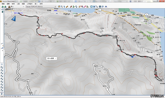165x98 pixels.
Task: Select the arrow Select tool
Action: 64,7
